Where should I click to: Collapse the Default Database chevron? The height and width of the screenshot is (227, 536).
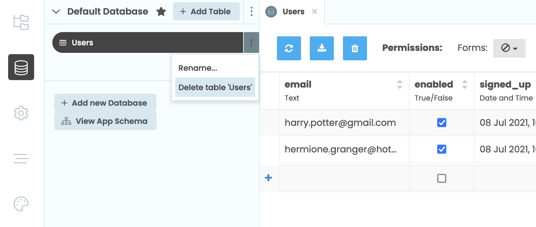56,12
